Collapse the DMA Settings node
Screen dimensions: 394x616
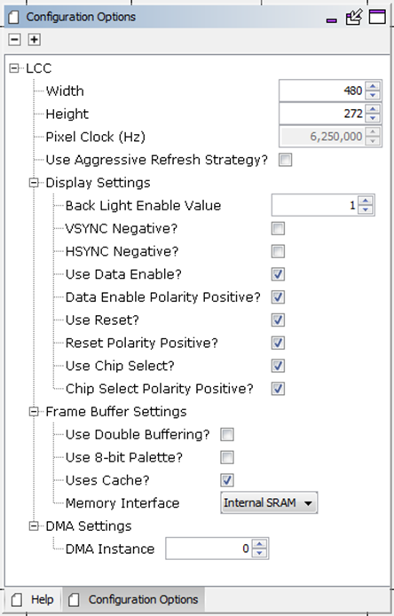35,526
